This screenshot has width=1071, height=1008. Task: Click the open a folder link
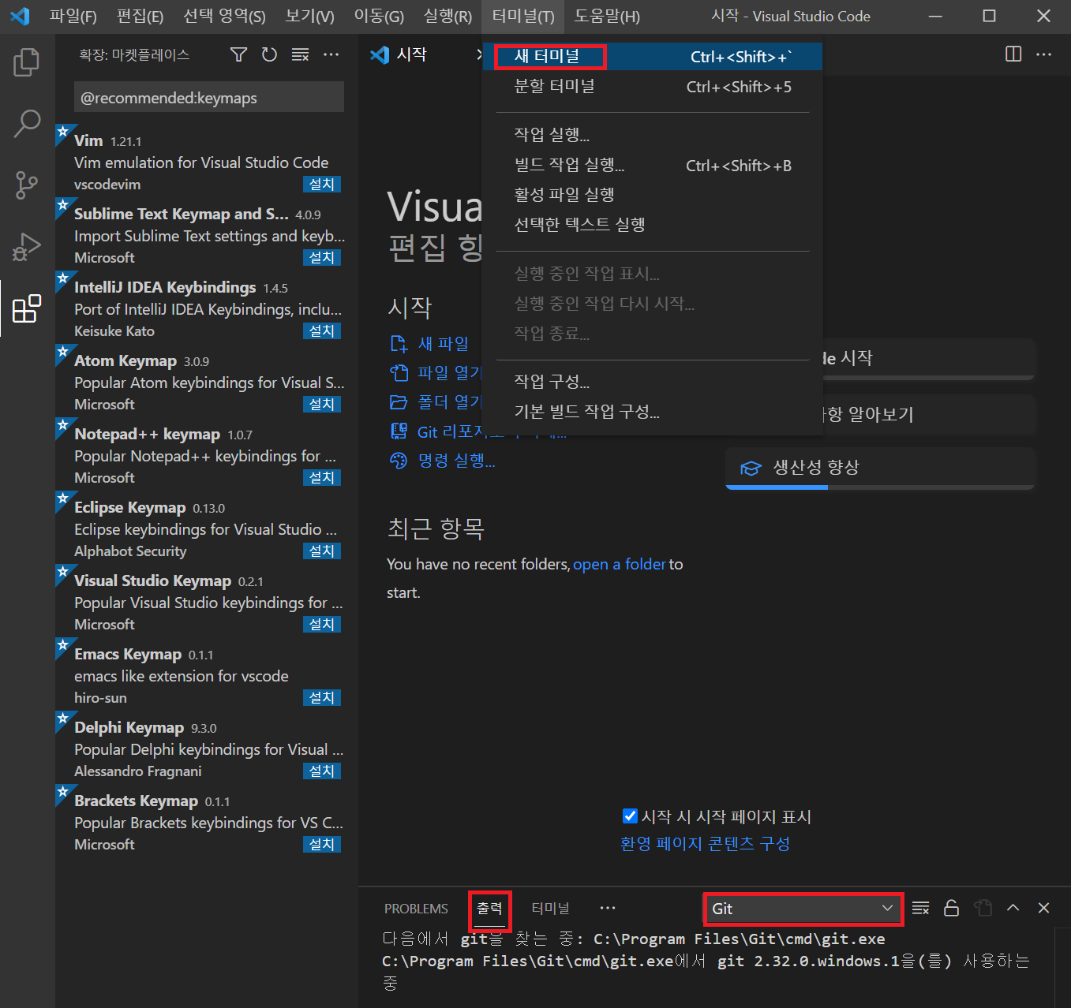620,564
